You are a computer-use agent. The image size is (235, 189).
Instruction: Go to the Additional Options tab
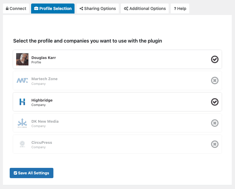pos(145,9)
